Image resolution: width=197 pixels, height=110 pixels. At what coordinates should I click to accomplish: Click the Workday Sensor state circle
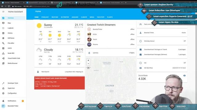[140, 41]
